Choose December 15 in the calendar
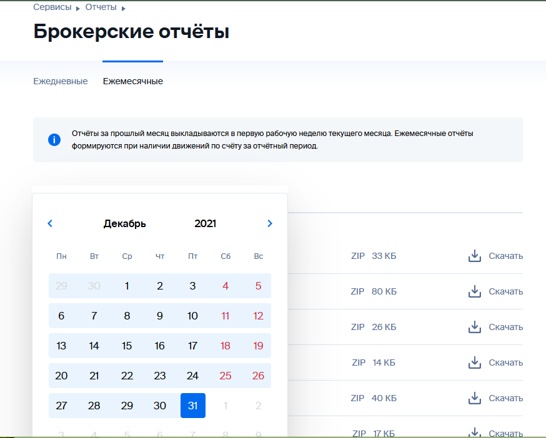The width and height of the screenshot is (546, 438). [x=127, y=346]
